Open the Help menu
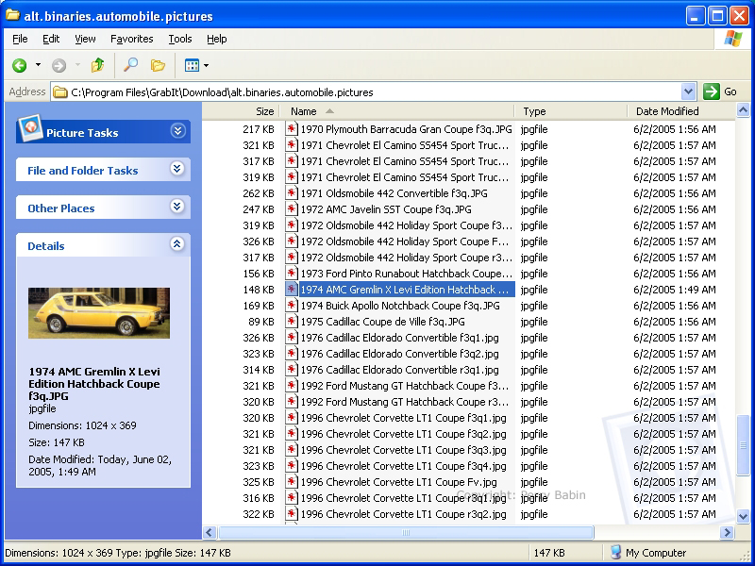Image resolution: width=755 pixels, height=566 pixels. [217, 39]
